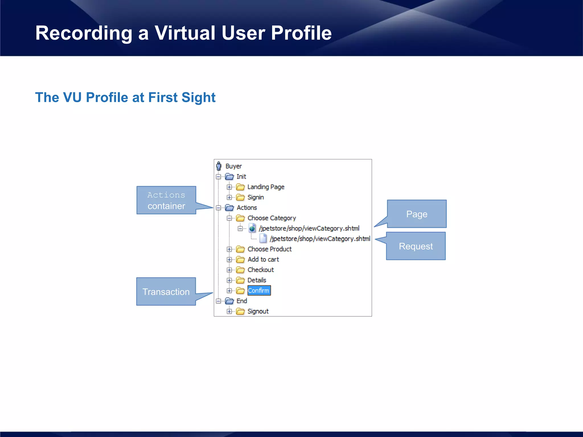
Task: Click the globe page icon for viewCategory.shtml
Action: coord(252,228)
